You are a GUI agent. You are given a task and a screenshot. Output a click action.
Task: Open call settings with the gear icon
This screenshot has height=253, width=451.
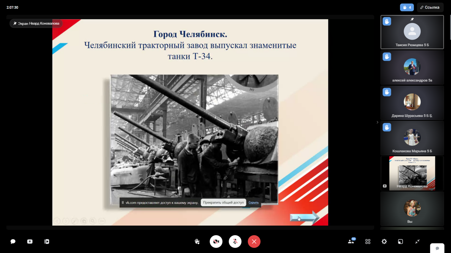point(384,241)
